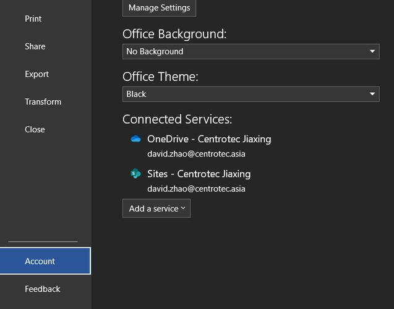394x309 pixels.
Task: Click the Office Background heading
Action: pyautogui.click(x=174, y=34)
